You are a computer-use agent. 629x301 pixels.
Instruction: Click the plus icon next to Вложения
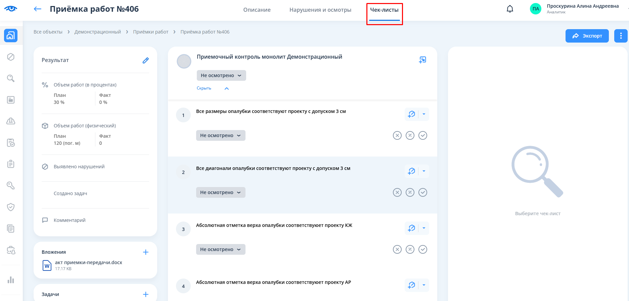pyautogui.click(x=146, y=252)
